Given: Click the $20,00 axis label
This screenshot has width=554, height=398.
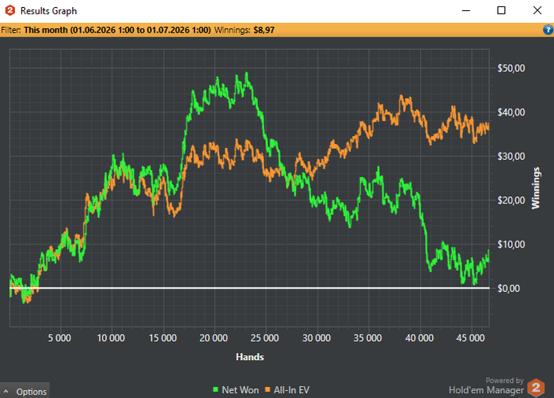Looking at the screenshot, I should [511, 201].
